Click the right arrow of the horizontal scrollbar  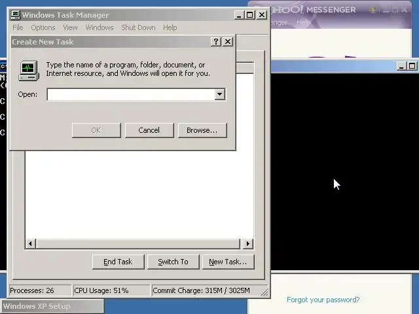tap(247, 243)
